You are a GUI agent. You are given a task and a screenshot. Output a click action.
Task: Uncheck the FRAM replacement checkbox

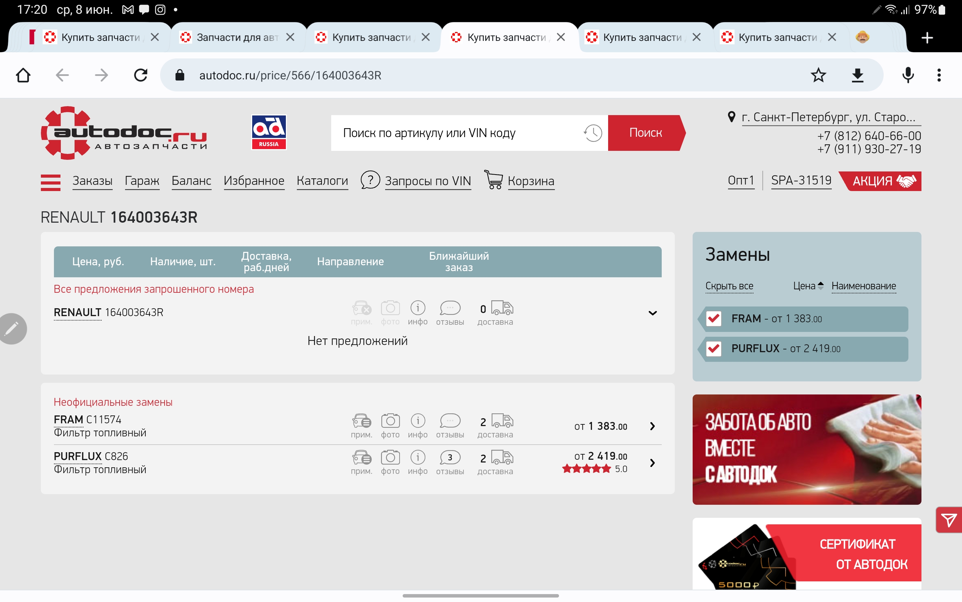[x=714, y=319]
